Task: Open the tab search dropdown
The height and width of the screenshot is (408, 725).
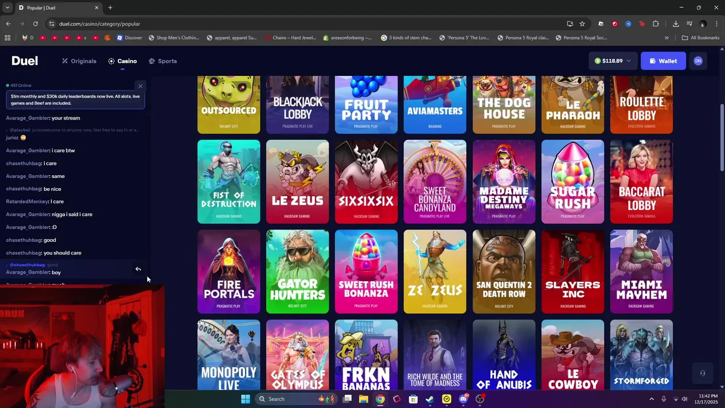Action: pos(7,8)
